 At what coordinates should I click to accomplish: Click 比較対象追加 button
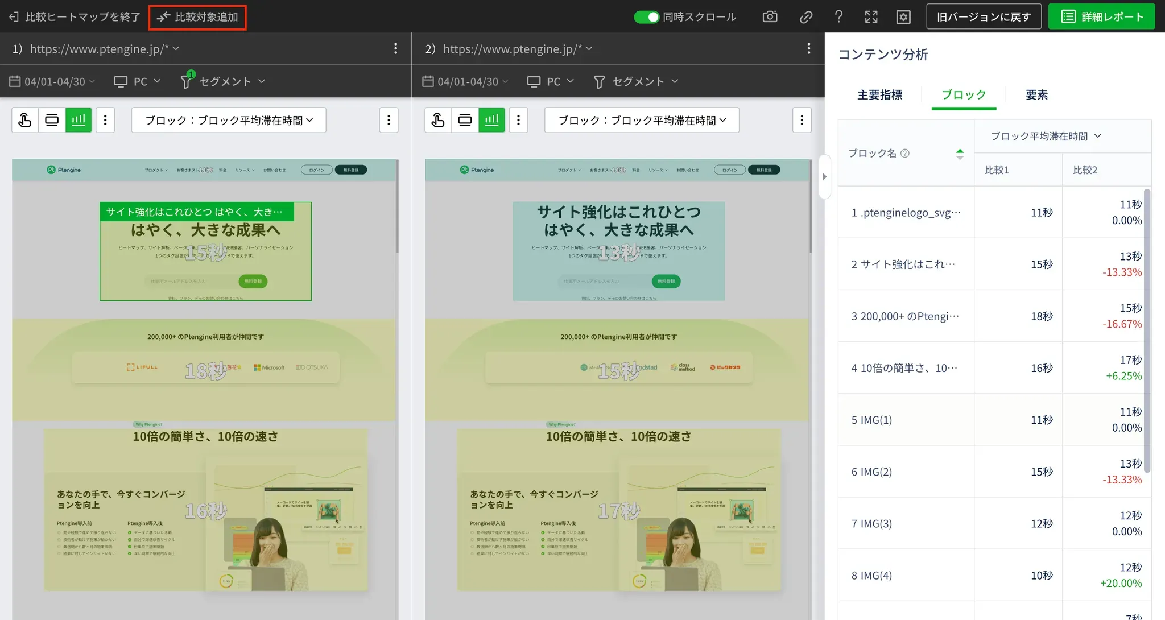point(197,17)
